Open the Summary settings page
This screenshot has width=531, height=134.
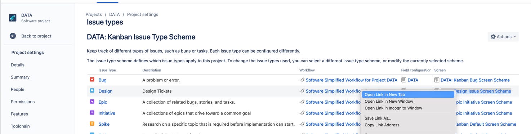(20, 77)
